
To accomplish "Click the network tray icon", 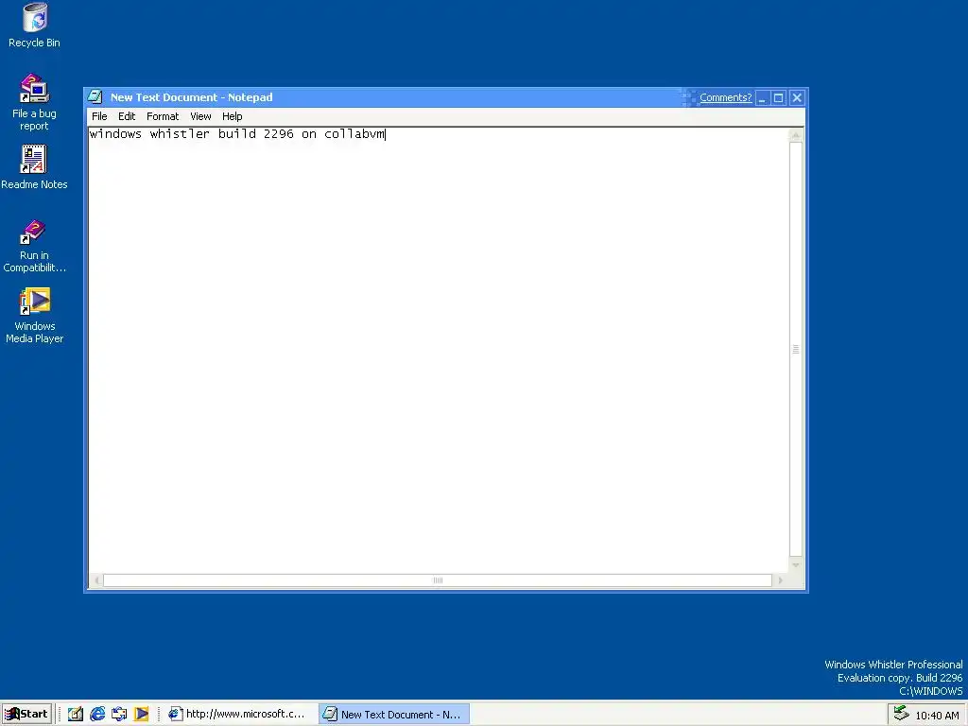I will (901, 714).
